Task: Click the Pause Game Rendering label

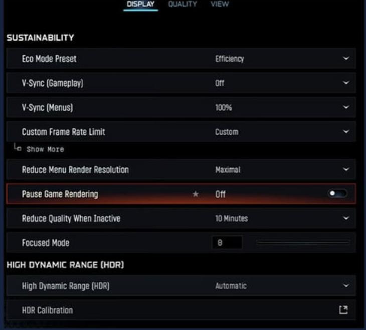Action: (x=60, y=194)
